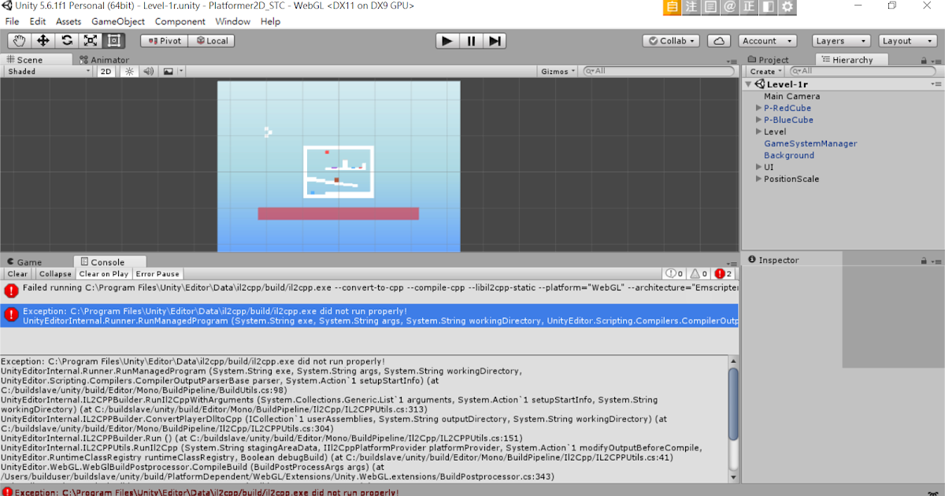Open the Collab dropdown

click(670, 40)
